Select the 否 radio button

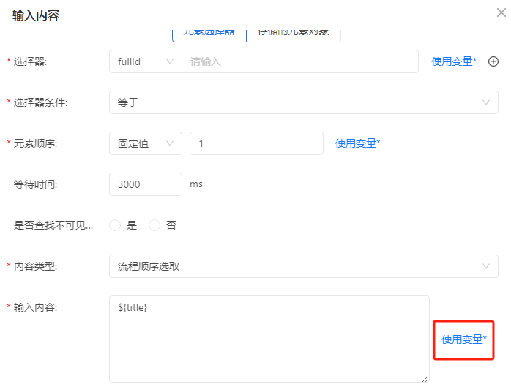pos(154,225)
